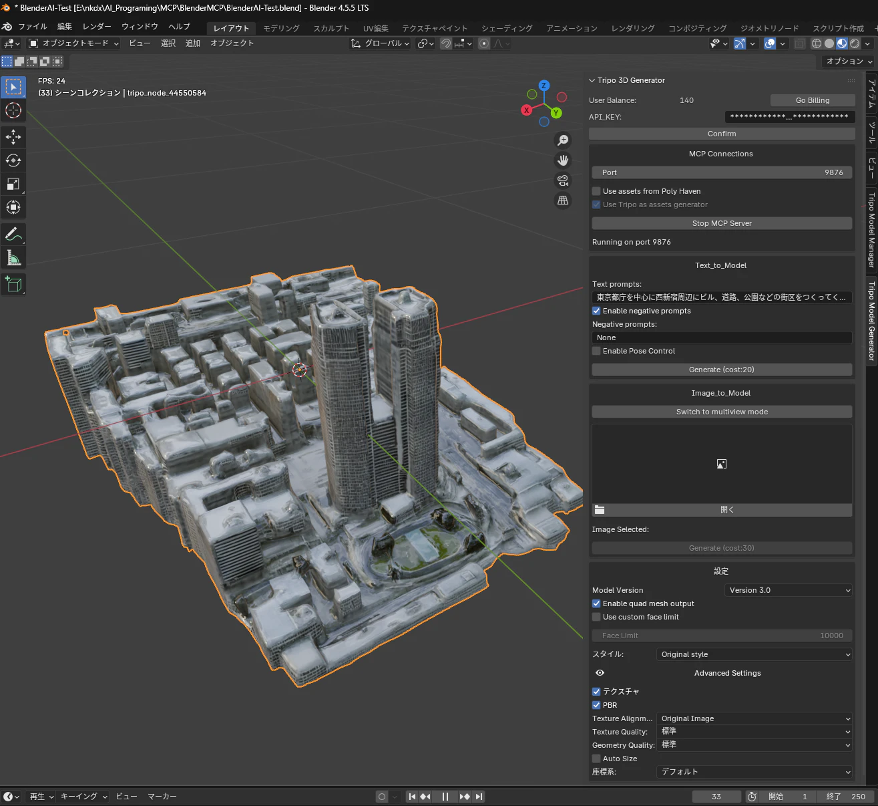
Task: Click Stop MCP Server
Action: [722, 223]
